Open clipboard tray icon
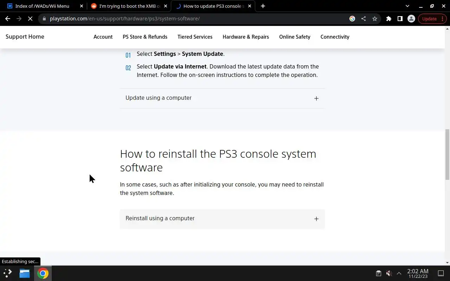This screenshot has width=450, height=281. pos(379,273)
